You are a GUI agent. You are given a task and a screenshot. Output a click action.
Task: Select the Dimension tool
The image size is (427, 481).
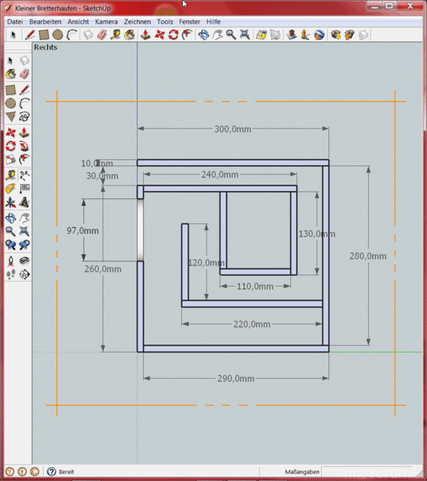point(24,175)
